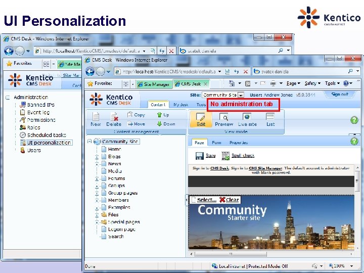Click the Clear image button
The height and width of the screenshot is (273, 364).
point(229,200)
